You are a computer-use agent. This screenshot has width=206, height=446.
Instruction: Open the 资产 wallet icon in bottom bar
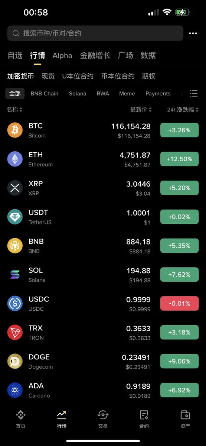(x=185, y=419)
